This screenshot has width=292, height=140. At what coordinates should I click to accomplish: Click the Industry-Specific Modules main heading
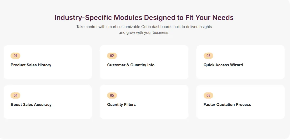(144, 18)
